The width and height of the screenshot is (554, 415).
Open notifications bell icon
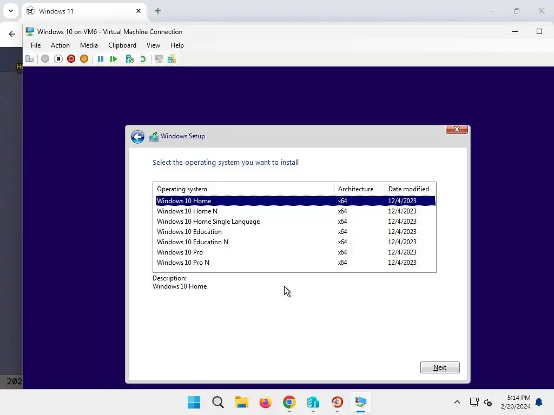pyautogui.click(x=539, y=402)
